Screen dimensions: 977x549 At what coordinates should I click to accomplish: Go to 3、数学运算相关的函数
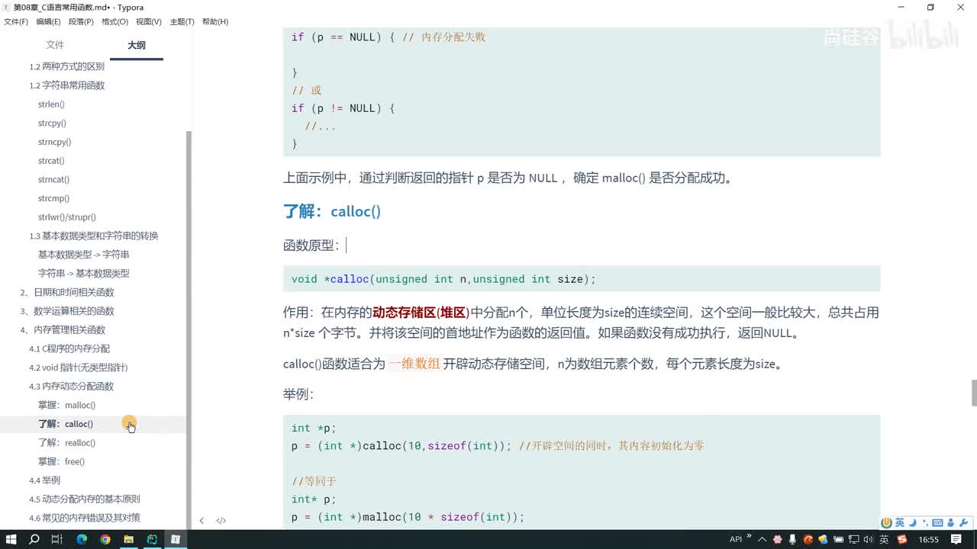[67, 311]
